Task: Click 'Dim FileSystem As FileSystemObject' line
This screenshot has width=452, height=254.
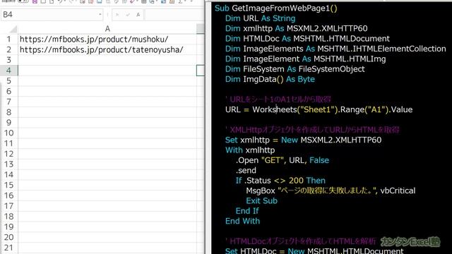Action: point(295,69)
